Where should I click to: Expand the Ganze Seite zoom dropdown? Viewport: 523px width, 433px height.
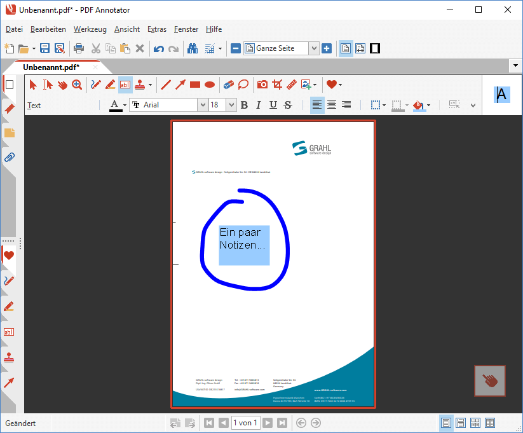[x=314, y=49]
